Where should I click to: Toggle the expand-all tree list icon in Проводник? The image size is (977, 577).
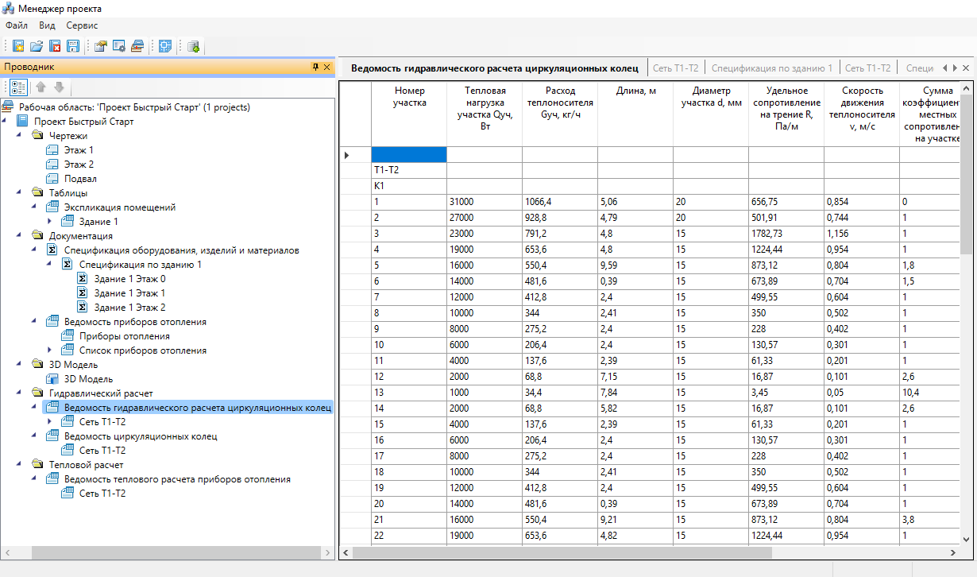coord(17,87)
